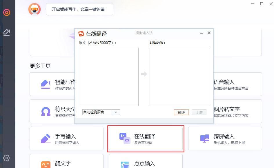Click the 翻译结果 label
The height and width of the screenshot is (168, 274).
tap(157, 43)
